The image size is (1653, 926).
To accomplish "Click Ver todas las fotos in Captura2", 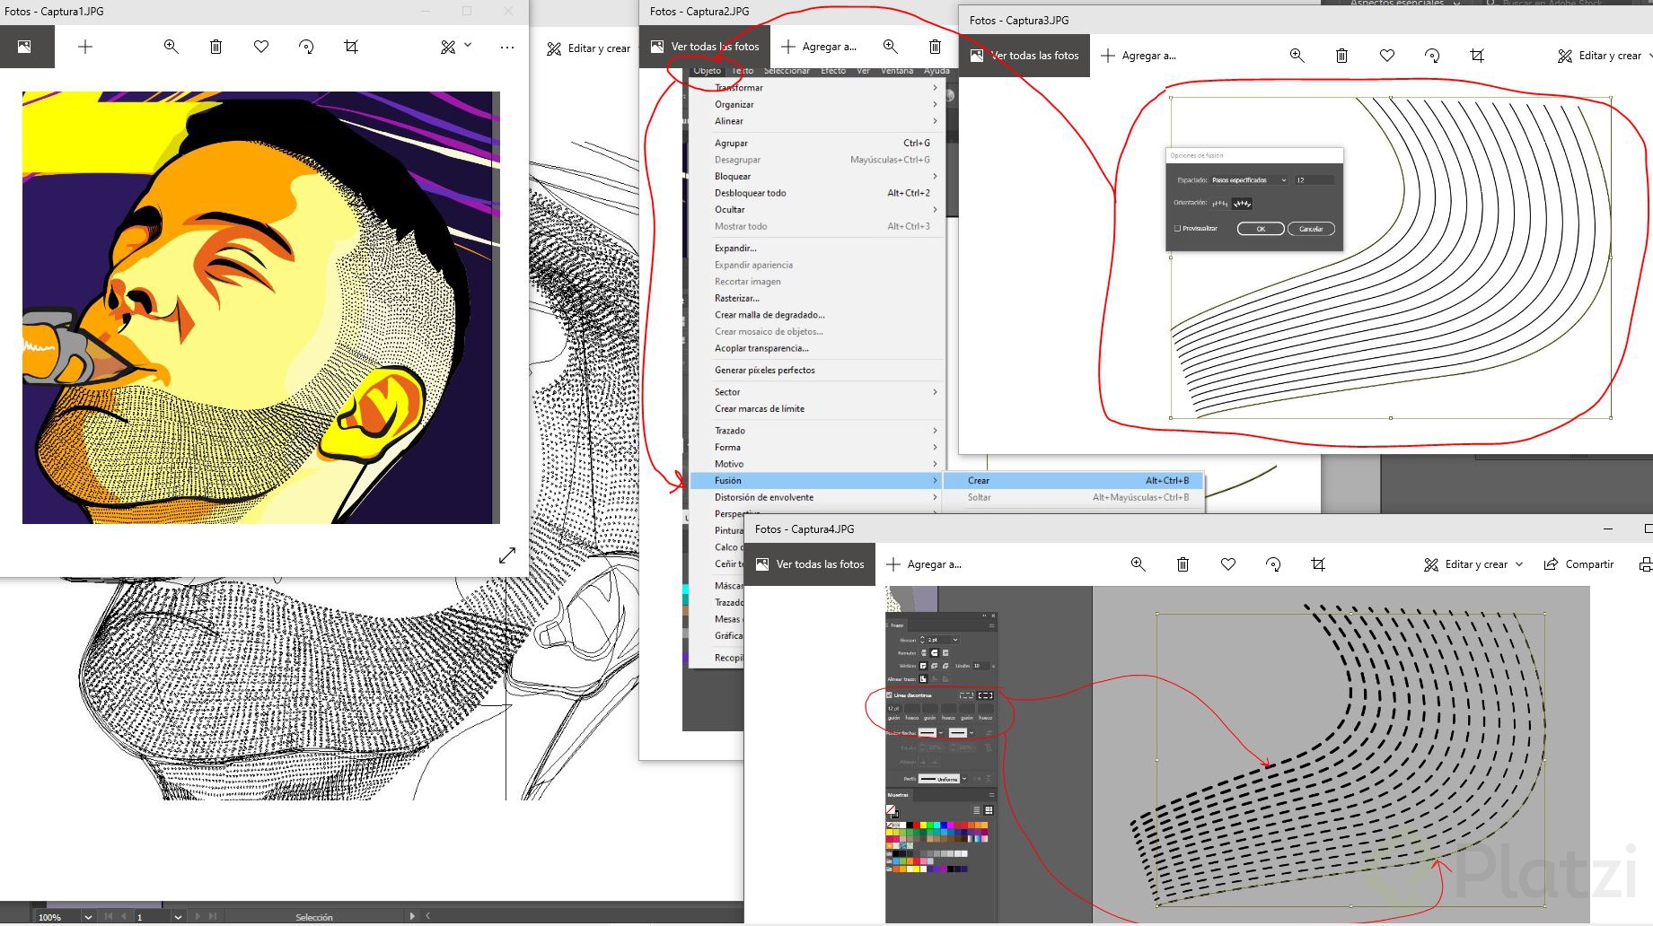I will click(705, 47).
